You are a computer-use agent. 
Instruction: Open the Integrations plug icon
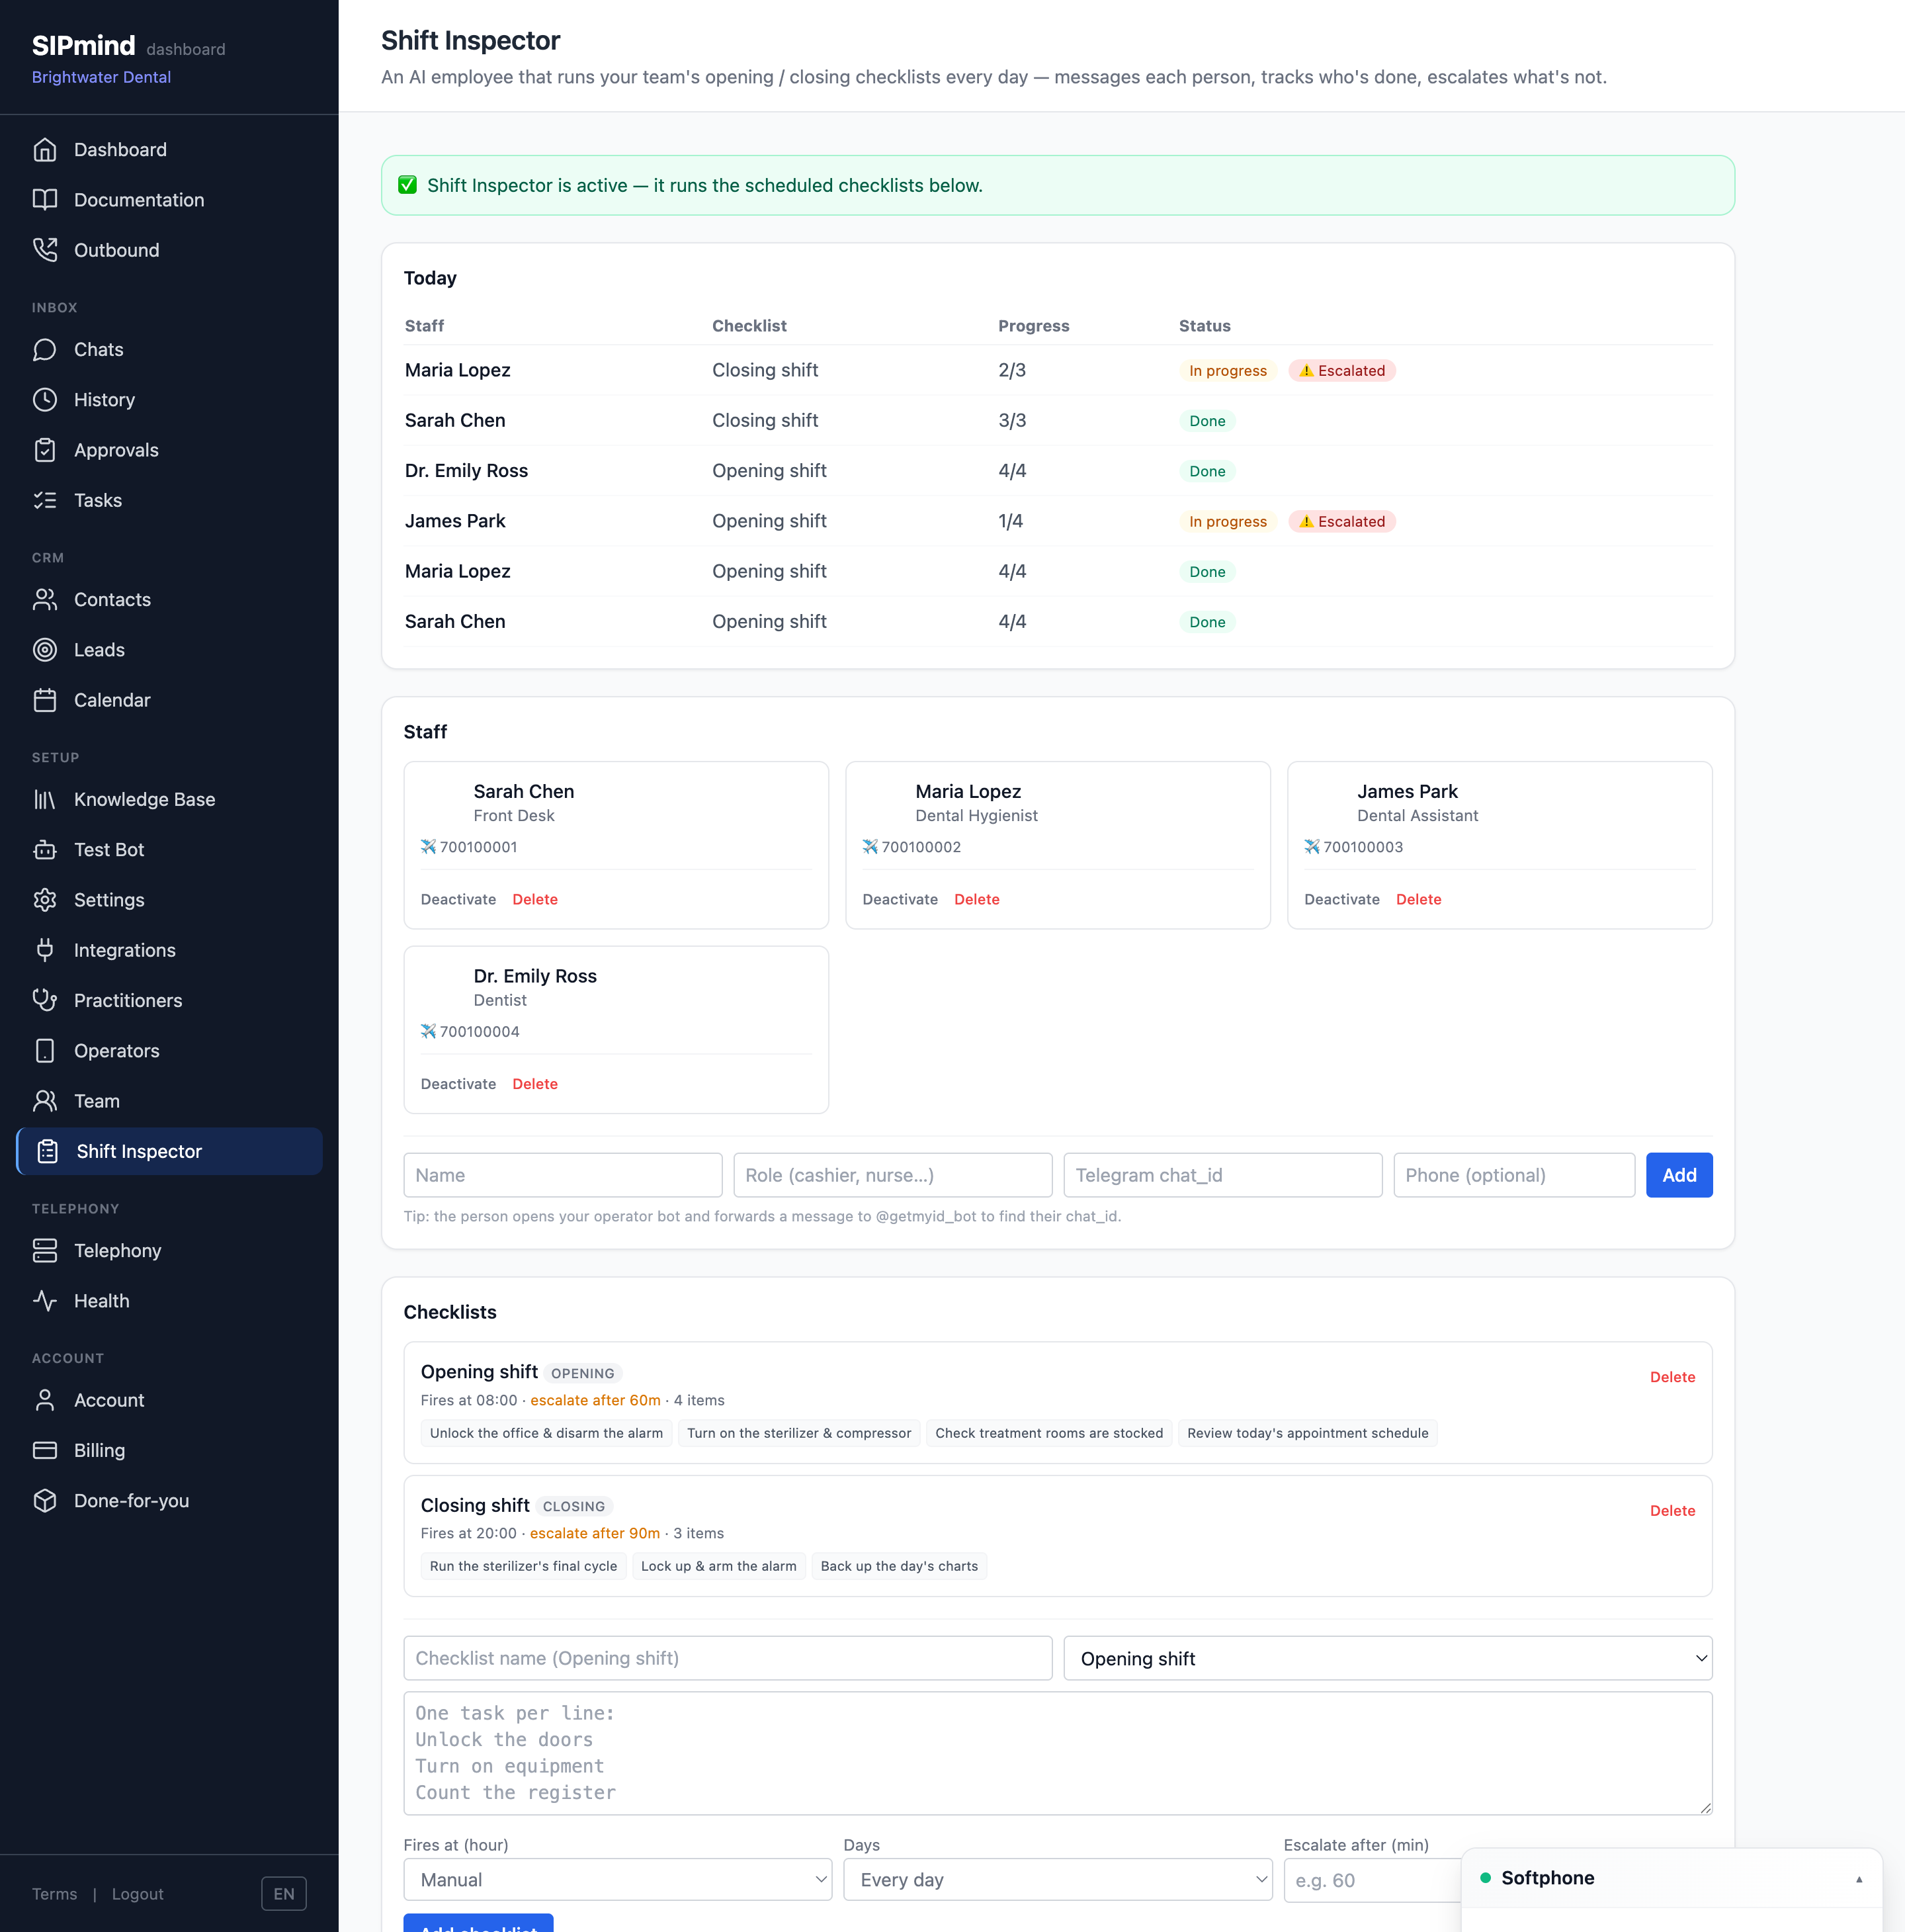point(45,950)
